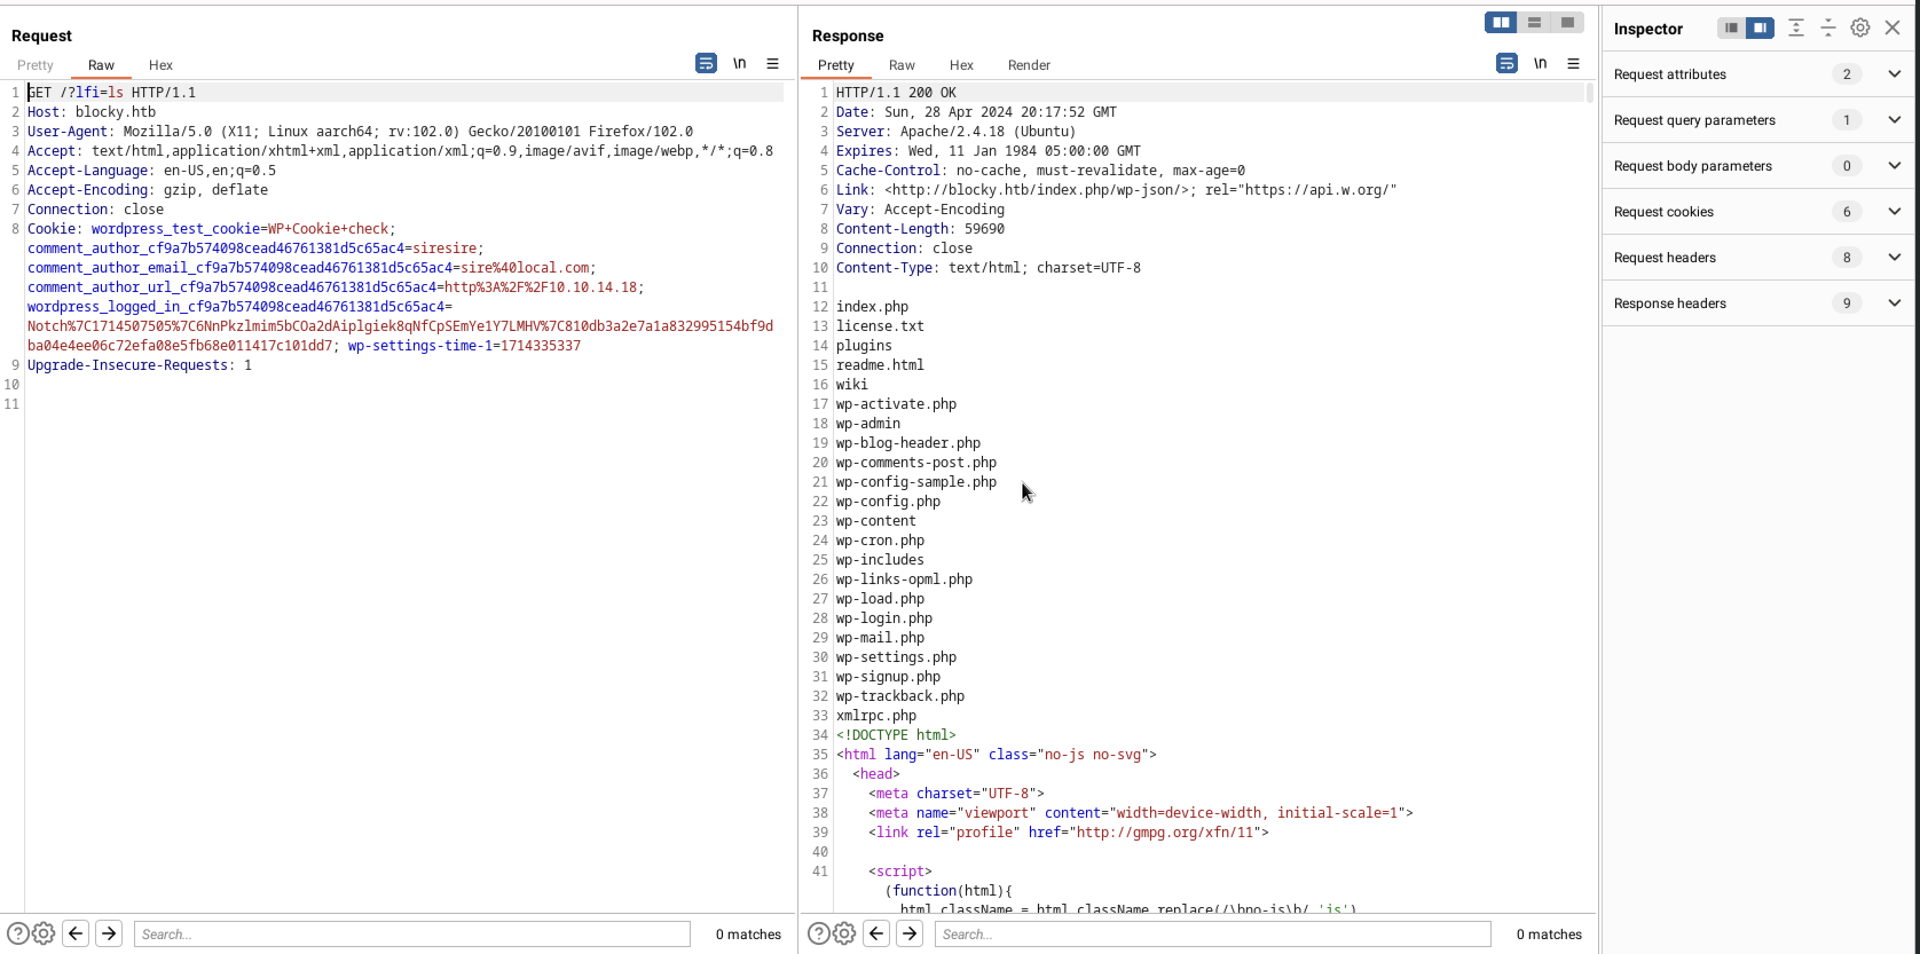Screen dimensions: 1920x954
Task: Switch to top-bottom layout view
Action: (x=1534, y=22)
